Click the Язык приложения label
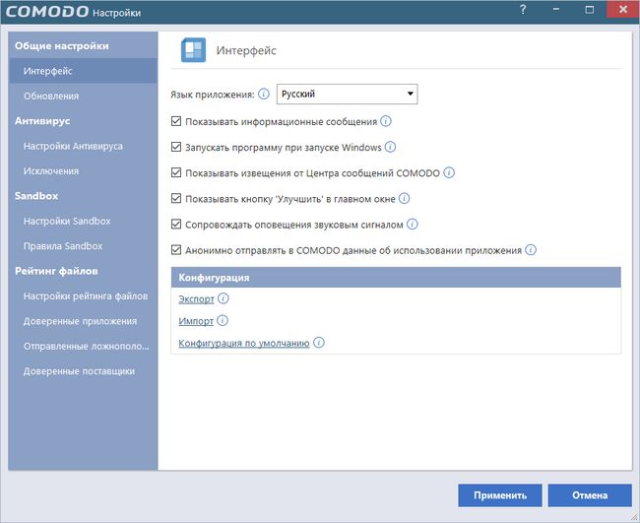 coord(213,95)
